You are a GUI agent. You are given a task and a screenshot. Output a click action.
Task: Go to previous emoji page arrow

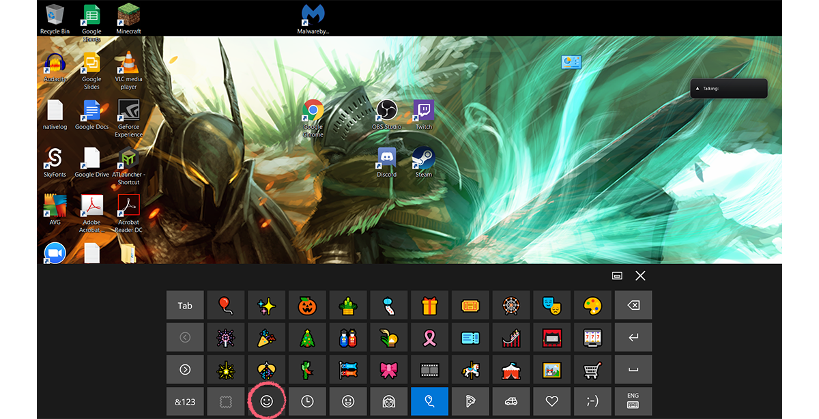click(185, 337)
